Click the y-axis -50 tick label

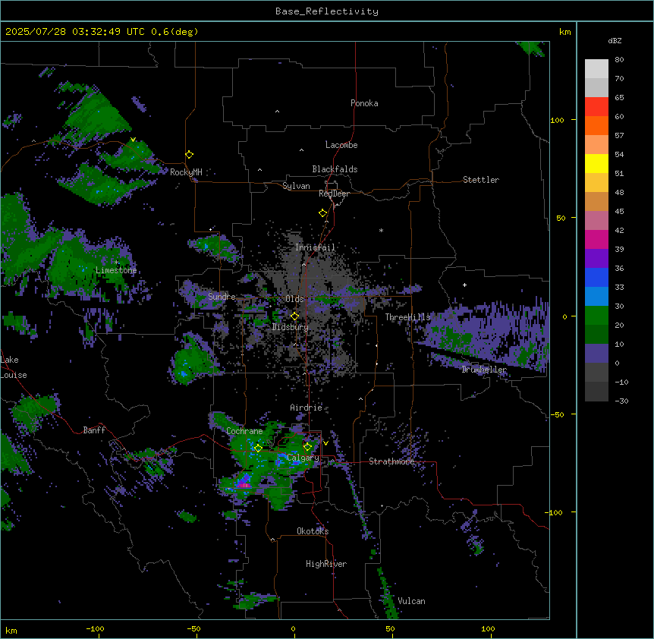tap(557, 414)
